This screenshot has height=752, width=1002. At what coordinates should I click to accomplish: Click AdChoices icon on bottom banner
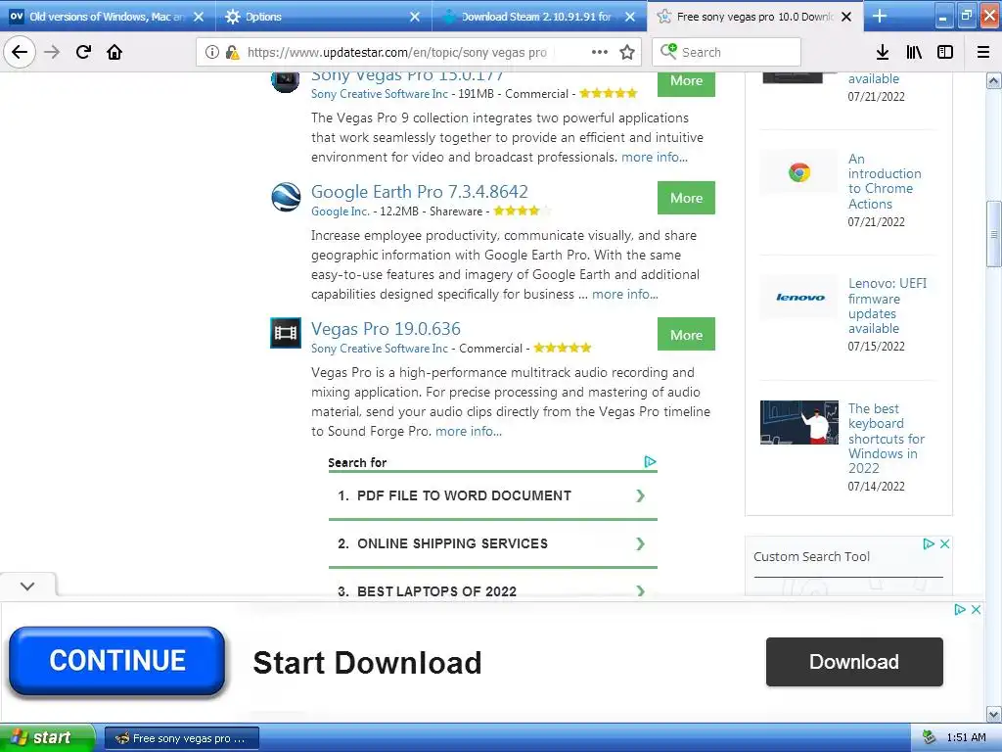point(960,609)
